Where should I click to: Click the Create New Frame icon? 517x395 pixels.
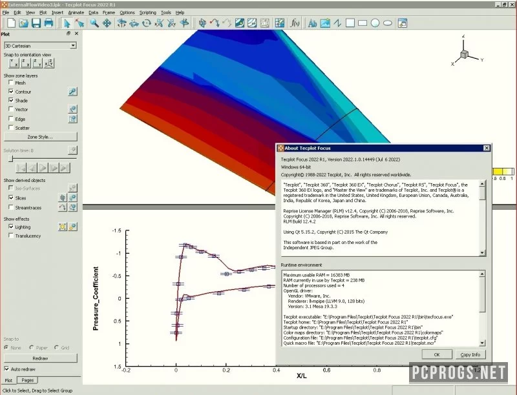tap(403, 23)
